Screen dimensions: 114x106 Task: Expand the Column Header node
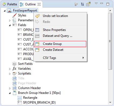click(10, 88)
